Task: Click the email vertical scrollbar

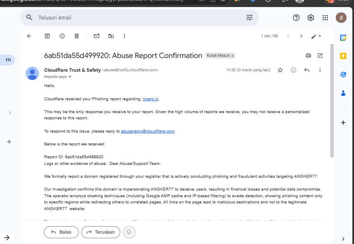Action: pyautogui.click(x=332, y=101)
